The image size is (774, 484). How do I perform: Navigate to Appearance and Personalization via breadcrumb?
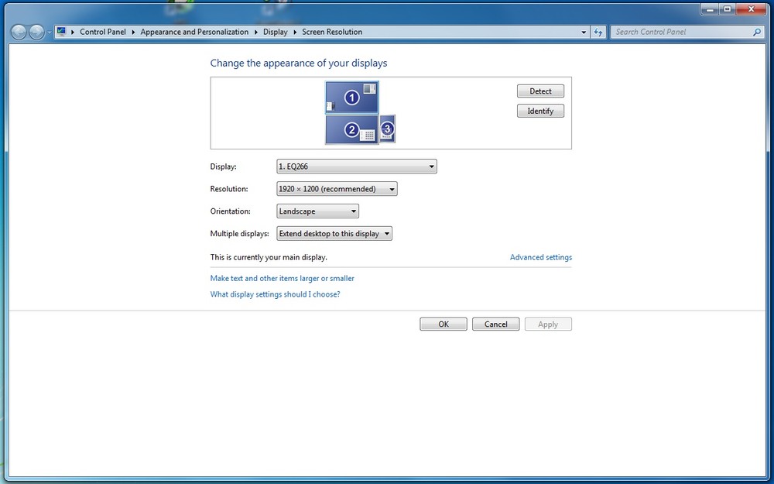(x=194, y=32)
